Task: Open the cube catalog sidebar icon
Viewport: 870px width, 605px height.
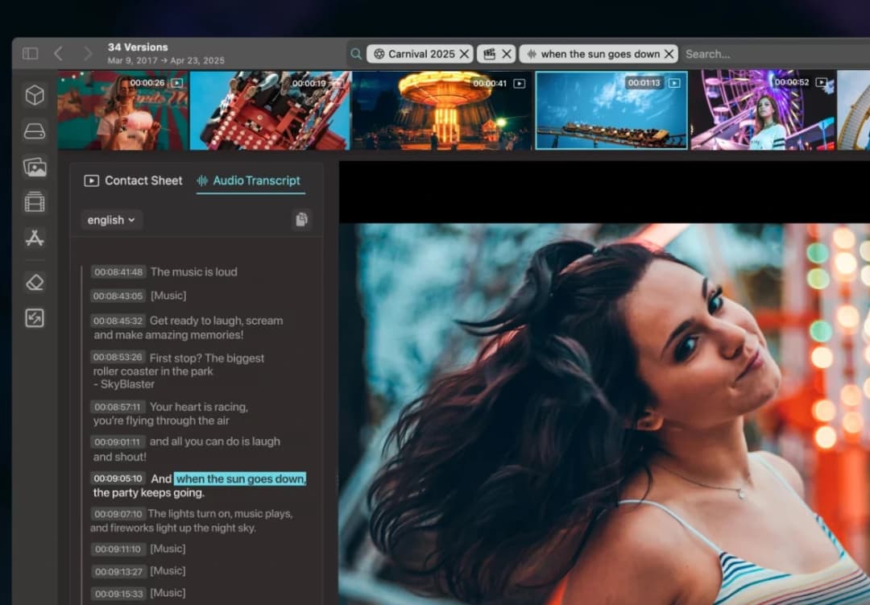Action: coord(35,95)
